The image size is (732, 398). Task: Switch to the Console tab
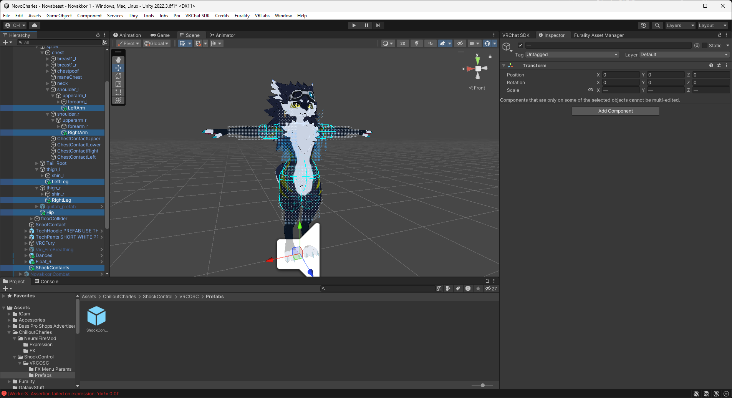(x=46, y=282)
